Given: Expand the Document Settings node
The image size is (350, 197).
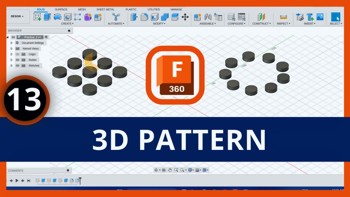Looking at the screenshot, I should (11, 43).
